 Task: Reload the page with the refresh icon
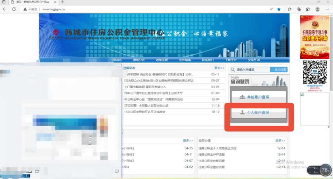point(14,9)
